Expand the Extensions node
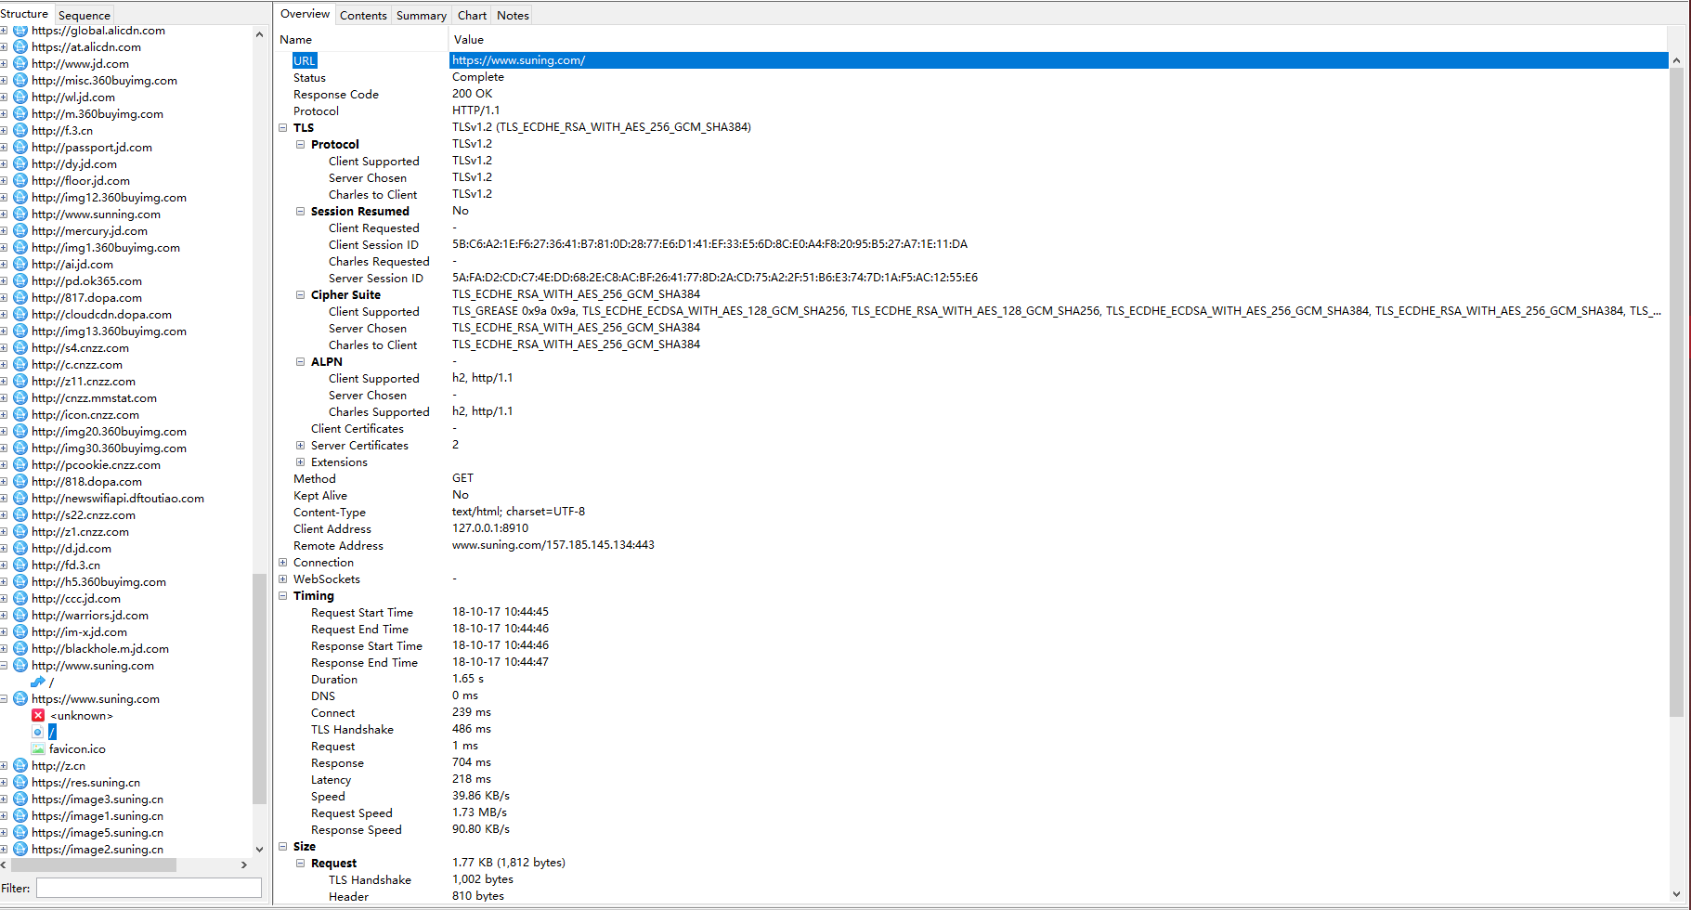This screenshot has width=1691, height=910. (x=300, y=462)
